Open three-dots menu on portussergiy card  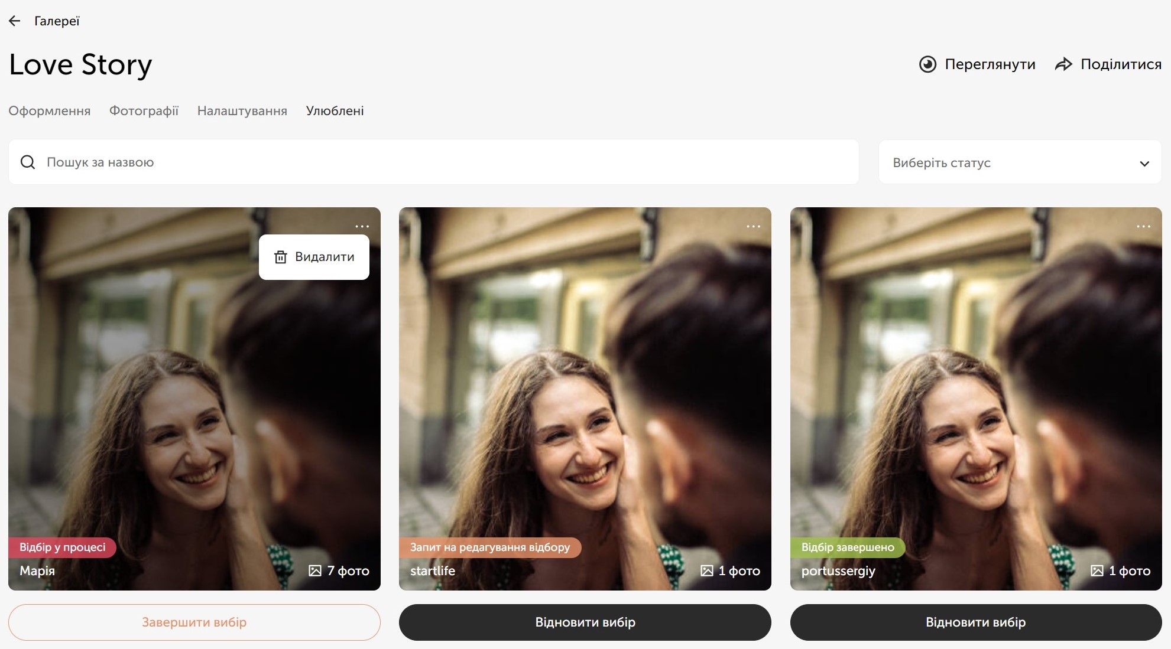(1143, 227)
